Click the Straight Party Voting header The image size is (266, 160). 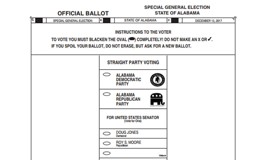click(x=133, y=62)
